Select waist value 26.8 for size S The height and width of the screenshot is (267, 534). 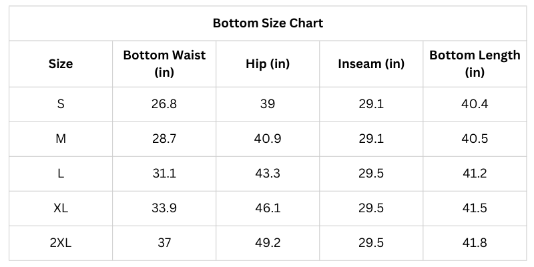(164, 104)
